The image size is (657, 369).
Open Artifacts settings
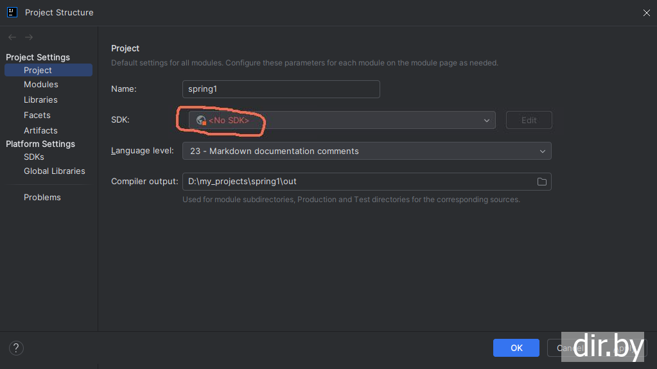(x=40, y=131)
